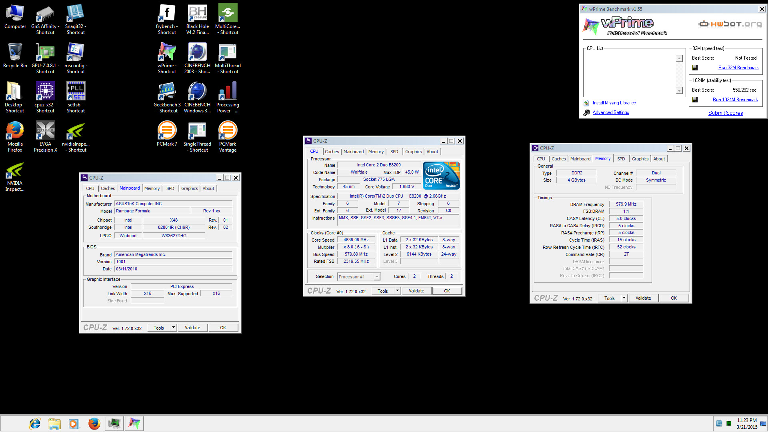Open CINEBENCH 2003 shortcut icon
Screen dimensions: 768x432
coord(197,58)
